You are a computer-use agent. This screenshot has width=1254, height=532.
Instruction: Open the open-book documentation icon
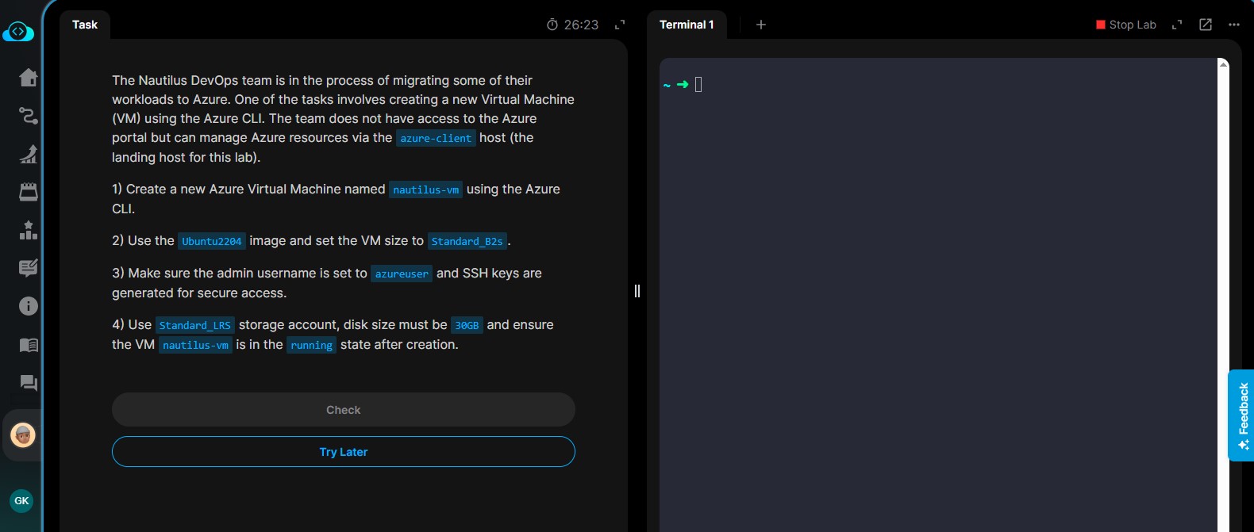click(x=29, y=345)
